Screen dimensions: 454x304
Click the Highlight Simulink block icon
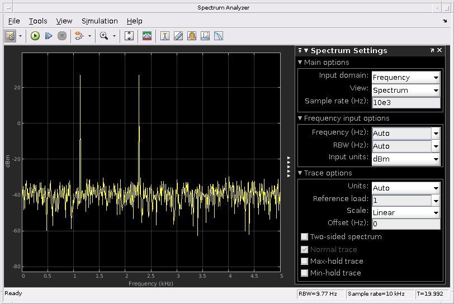pyautogui.click(x=79, y=36)
